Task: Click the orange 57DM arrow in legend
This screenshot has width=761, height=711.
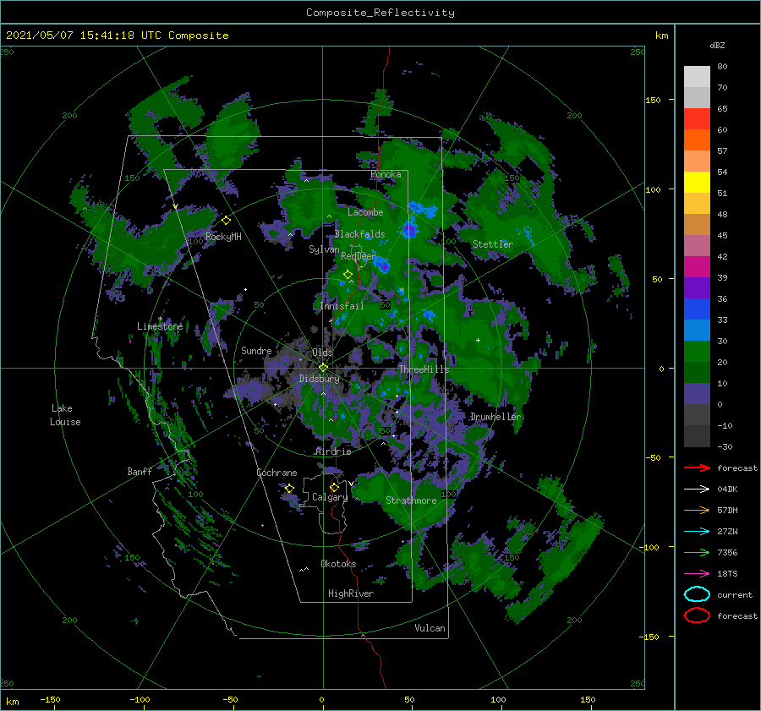Action: pyautogui.click(x=697, y=510)
